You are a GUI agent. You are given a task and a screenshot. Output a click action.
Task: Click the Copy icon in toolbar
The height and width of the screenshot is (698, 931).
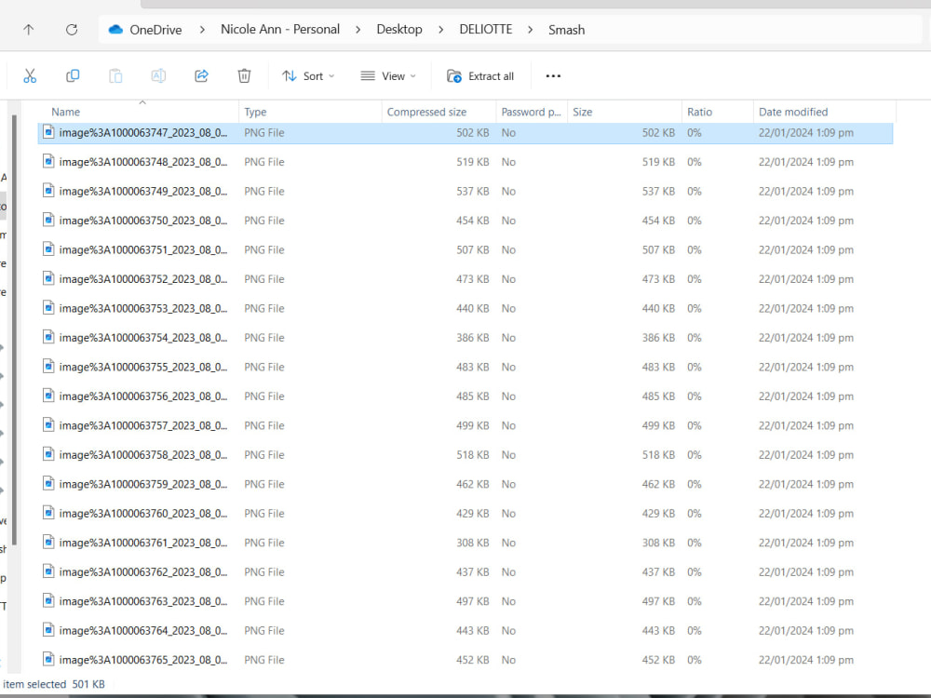click(x=73, y=76)
